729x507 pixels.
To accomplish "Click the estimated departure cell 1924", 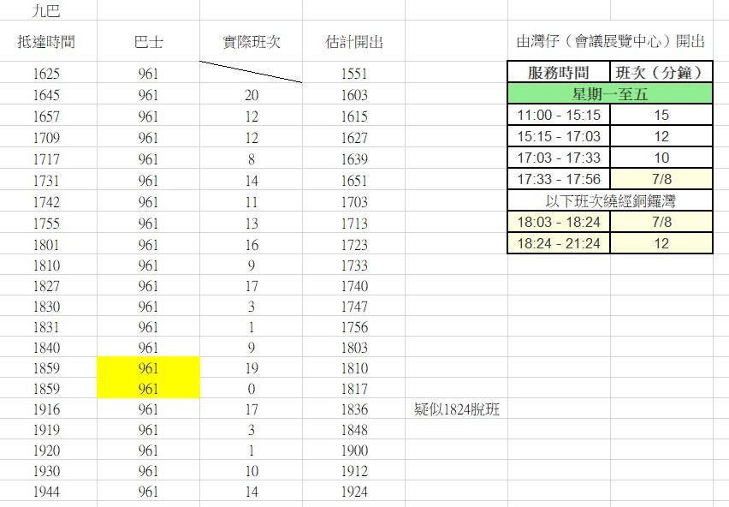I will (x=353, y=492).
